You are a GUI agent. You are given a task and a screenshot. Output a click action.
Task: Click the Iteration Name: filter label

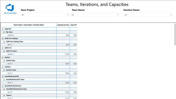point(131,10)
